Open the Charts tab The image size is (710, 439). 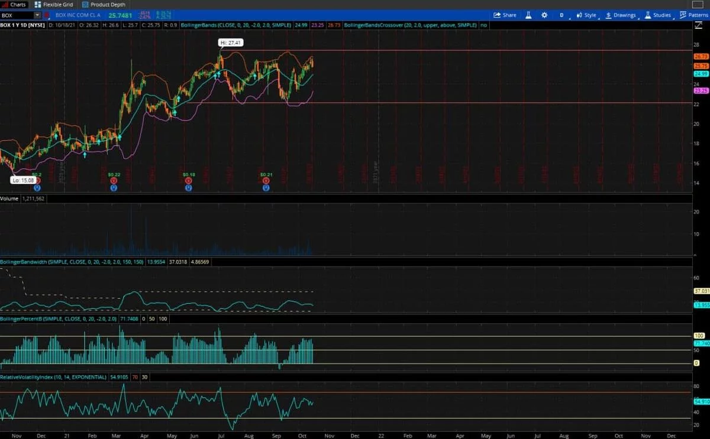click(14, 4)
